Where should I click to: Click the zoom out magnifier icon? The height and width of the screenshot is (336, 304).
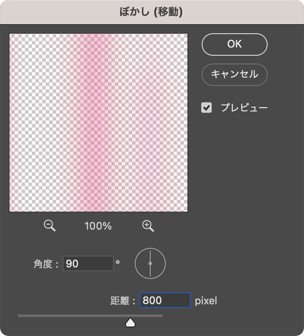[x=50, y=226]
